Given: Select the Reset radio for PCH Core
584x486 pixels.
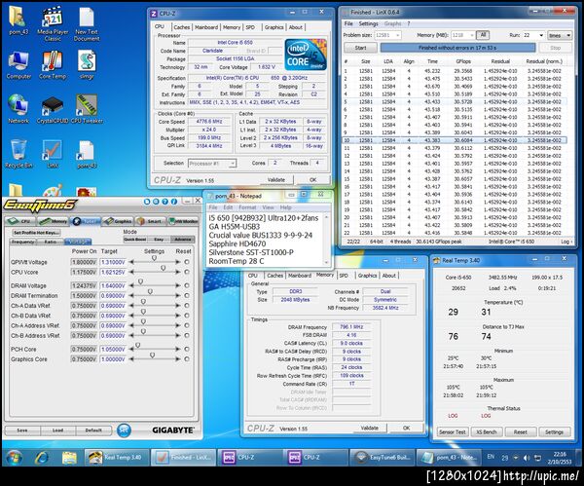Looking at the screenshot, I should (x=187, y=350).
